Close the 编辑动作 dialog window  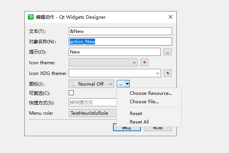(x=171, y=17)
